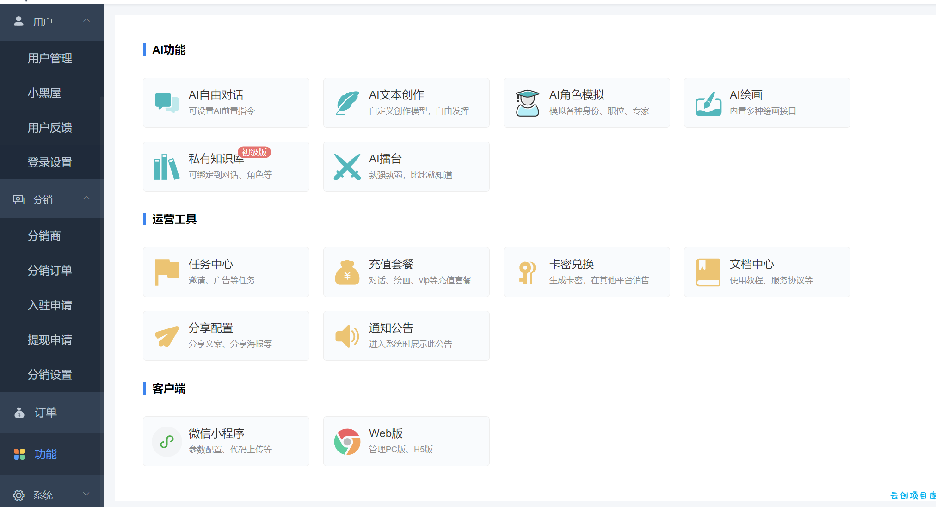Image resolution: width=936 pixels, height=507 pixels.
Task: Open the AI绘画 card title
Action: click(x=746, y=95)
